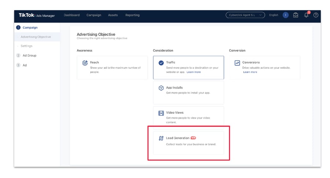Click 'Choosing the right advertising objective' subtitle
This screenshot has height=178, width=330.
click(x=102, y=38)
